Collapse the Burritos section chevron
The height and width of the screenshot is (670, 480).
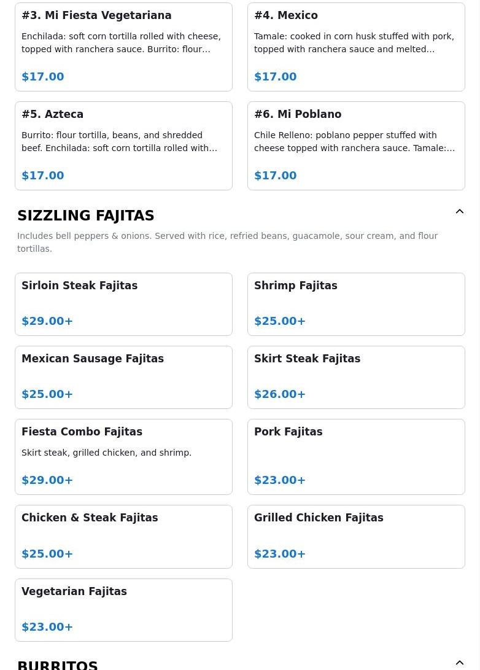click(459, 663)
